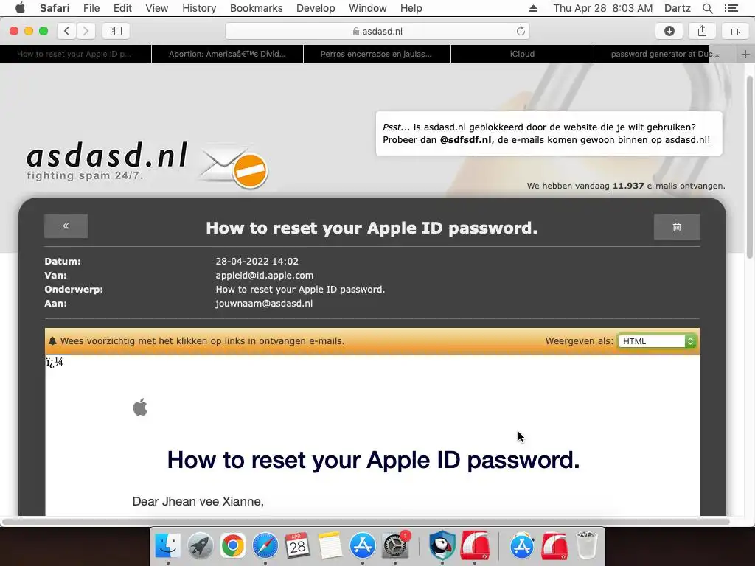Viewport: 755px width, 566px height.
Task: Click the asdasd.nl envelope logo
Action: (x=233, y=166)
